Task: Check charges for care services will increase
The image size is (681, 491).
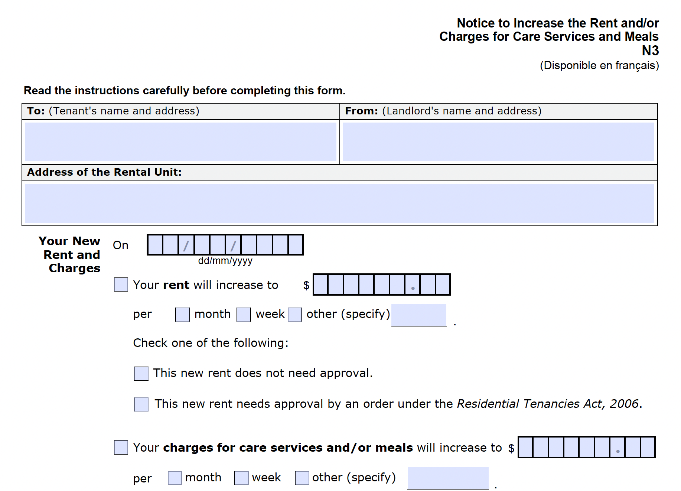Action: (x=120, y=447)
